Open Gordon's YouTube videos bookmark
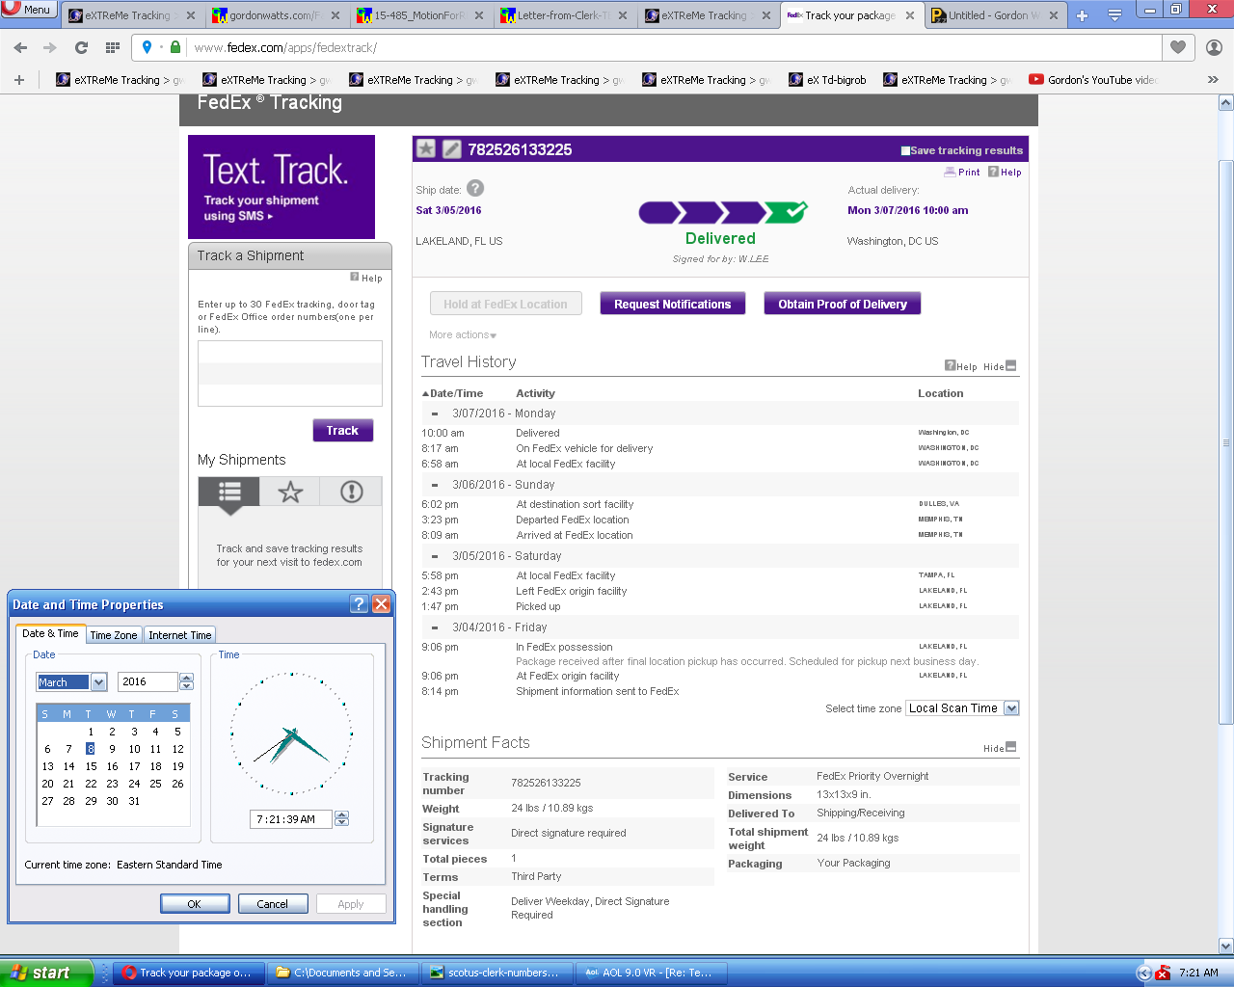Viewport: 1234px width, 987px height. pyautogui.click(x=1092, y=80)
